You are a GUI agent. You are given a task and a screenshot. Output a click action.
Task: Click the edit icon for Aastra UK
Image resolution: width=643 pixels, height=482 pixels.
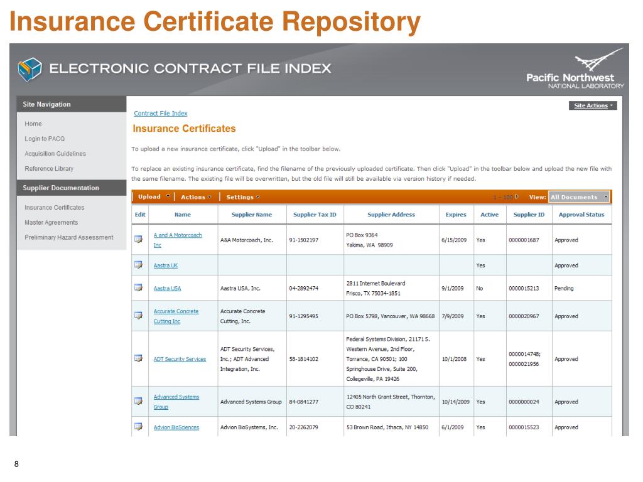coord(139,265)
